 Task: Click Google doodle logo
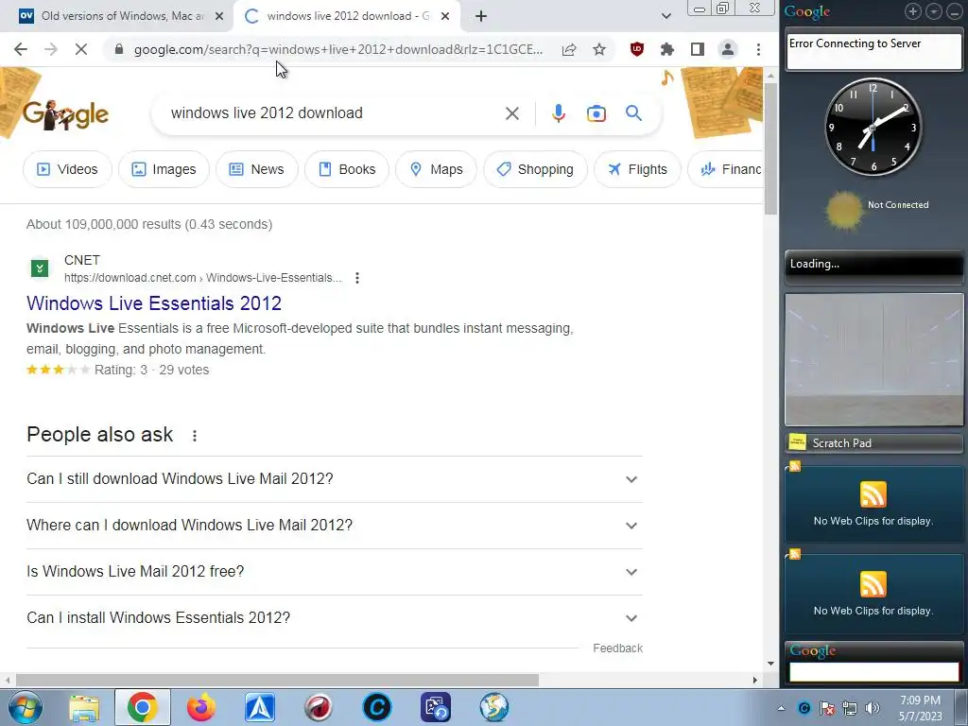(x=65, y=114)
